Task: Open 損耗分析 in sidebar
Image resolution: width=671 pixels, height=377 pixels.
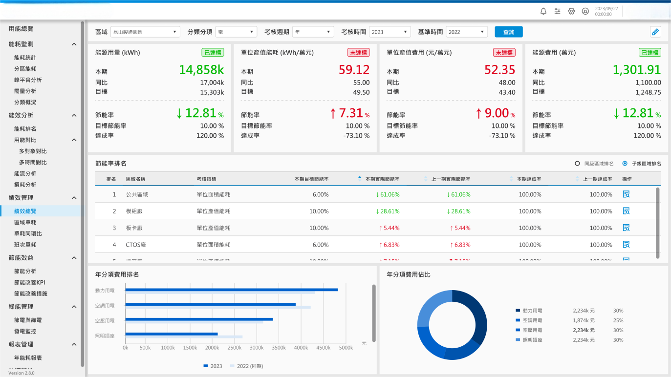Action: pyautogui.click(x=25, y=185)
